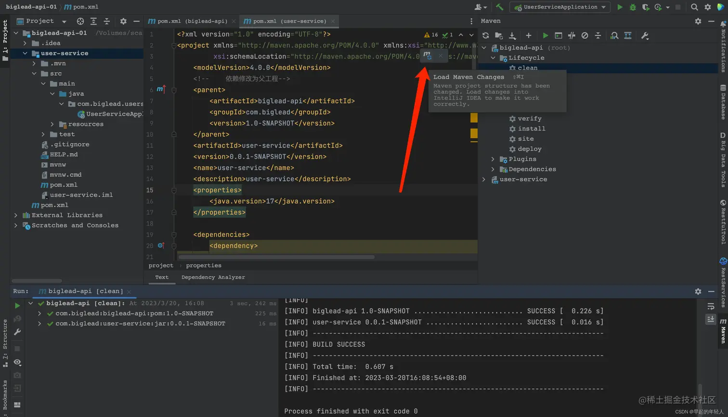
Task: Open the UserServiceApplication run configuration dropdown
Action: (560, 7)
